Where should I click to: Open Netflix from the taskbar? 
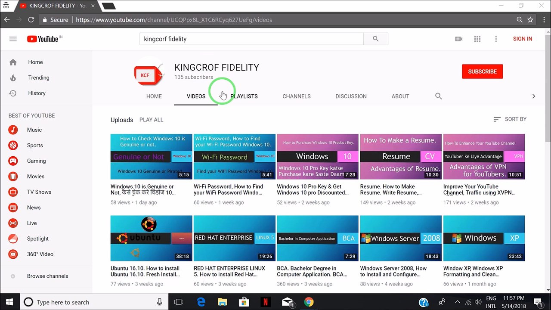pos(266,302)
